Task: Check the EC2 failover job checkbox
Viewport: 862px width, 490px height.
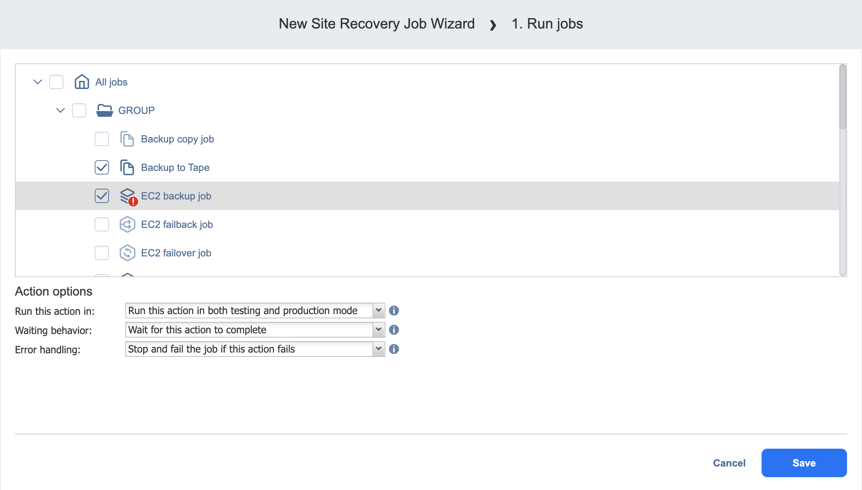Action: (x=102, y=253)
